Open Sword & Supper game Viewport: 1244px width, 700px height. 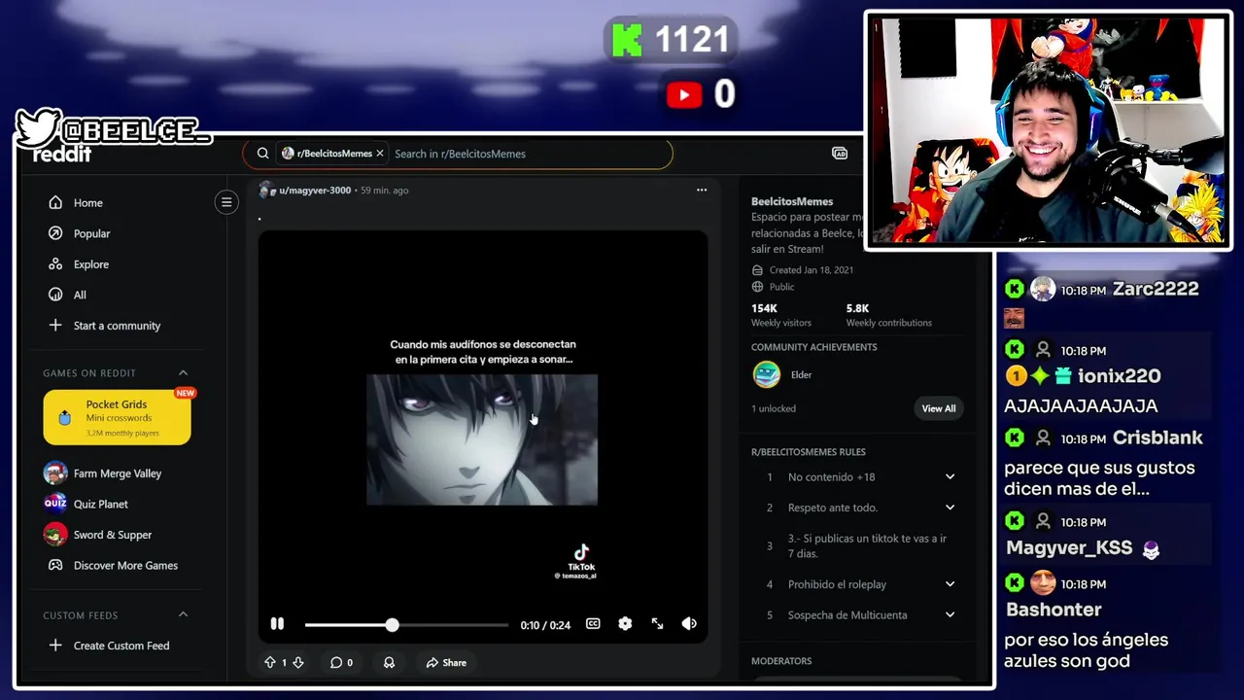point(112,535)
